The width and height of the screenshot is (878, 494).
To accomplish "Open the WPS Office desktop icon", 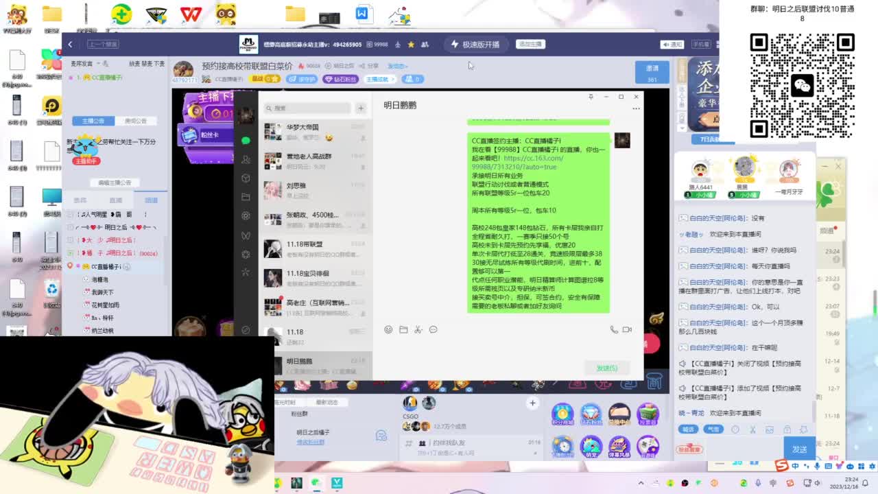I will [x=191, y=14].
